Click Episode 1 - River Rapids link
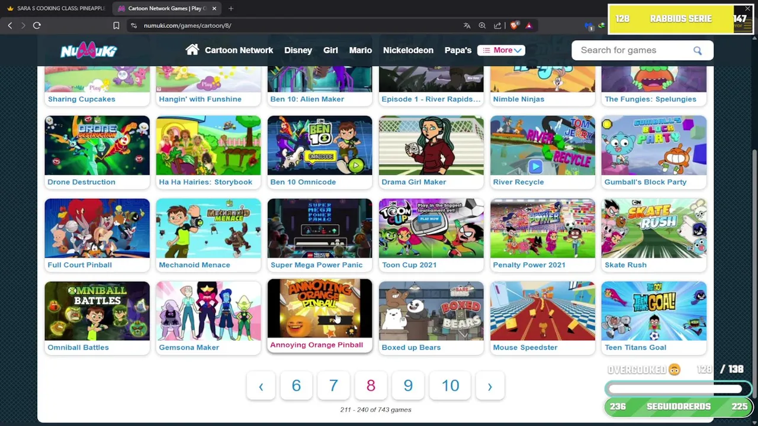 431,99
